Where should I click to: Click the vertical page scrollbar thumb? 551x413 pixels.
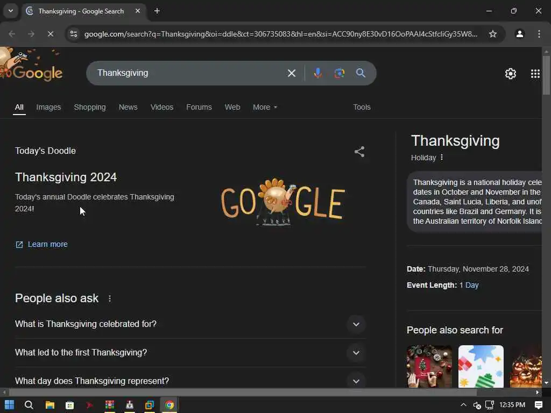tap(546, 75)
